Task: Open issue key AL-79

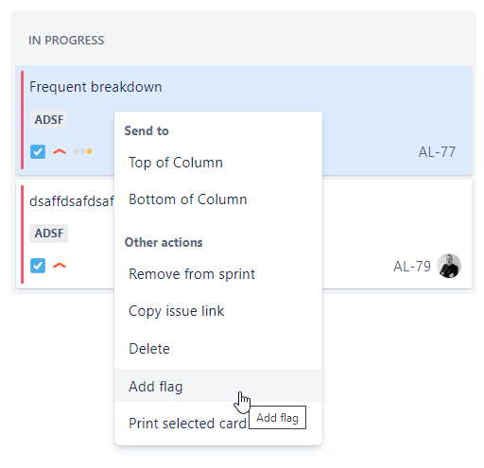Action: point(412,267)
